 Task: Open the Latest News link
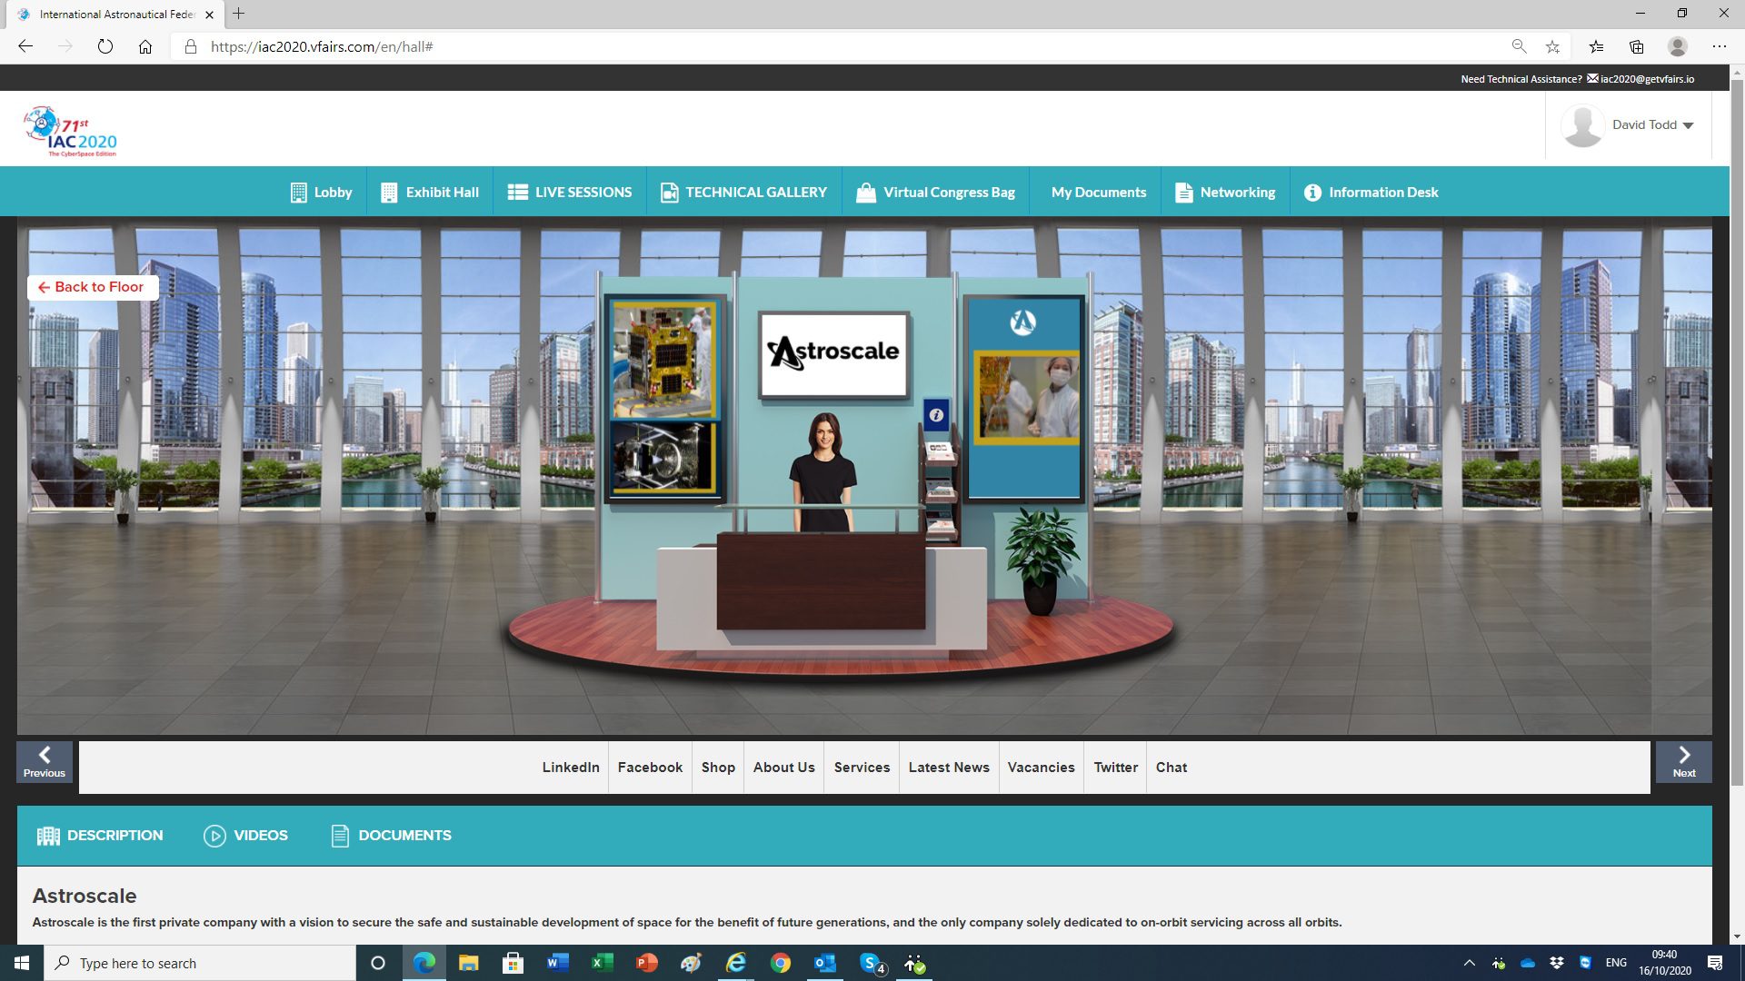tap(949, 768)
